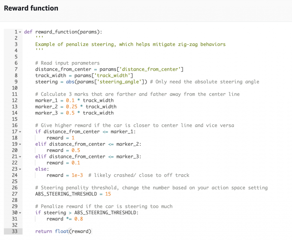Select line number 33 in the gutter
The width and height of the screenshot is (292, 240).
click(15, 231)
